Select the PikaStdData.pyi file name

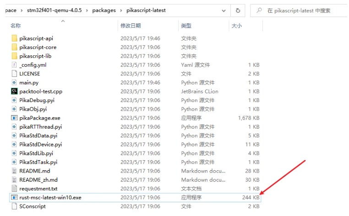38,135
